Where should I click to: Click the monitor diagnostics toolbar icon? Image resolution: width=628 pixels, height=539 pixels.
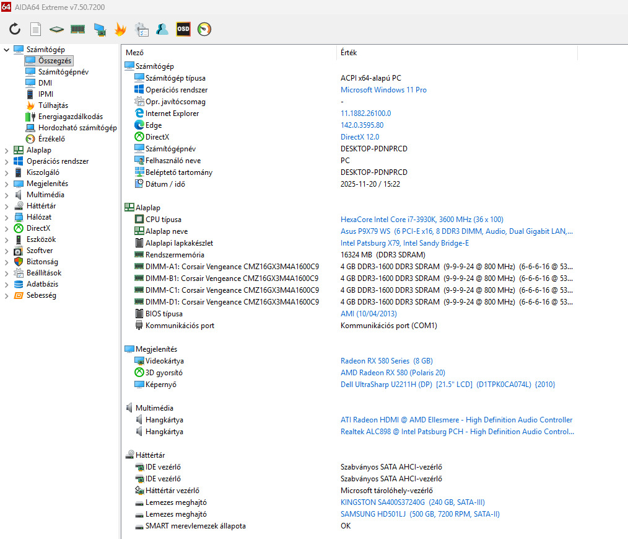coord(99,29)
